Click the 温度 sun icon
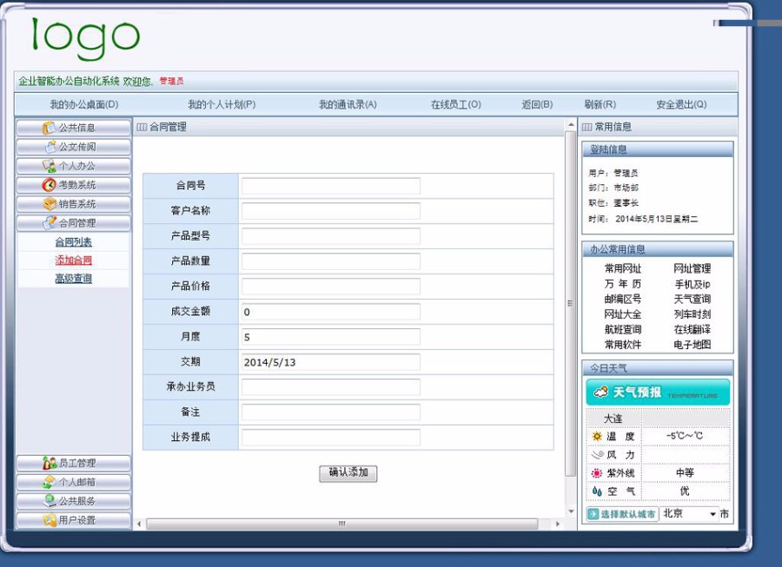The image size is (782, 567). coord(597,437)
